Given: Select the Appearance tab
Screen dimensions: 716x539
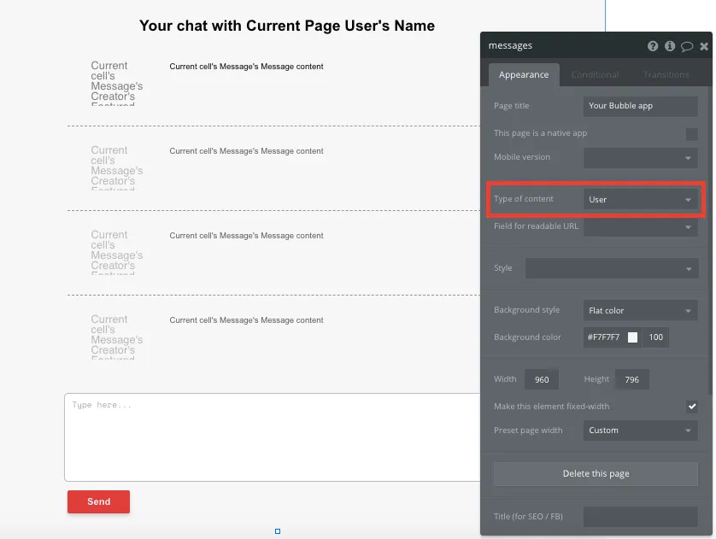Looking at the screenshot, I should coord(523,74).
